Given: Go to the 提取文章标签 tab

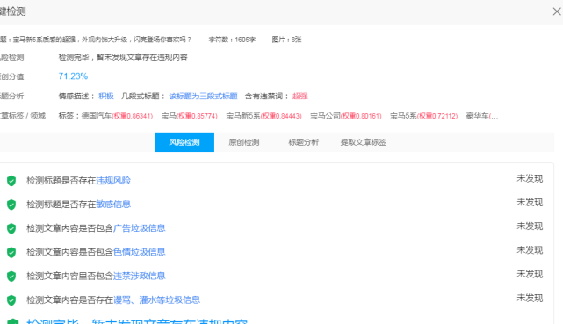Looking at the screenshot, I should coord(363,142).
